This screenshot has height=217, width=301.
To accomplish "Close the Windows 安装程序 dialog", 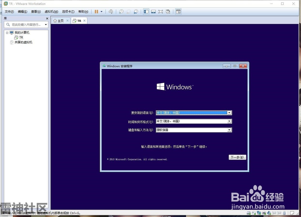I will click(243, 66).
